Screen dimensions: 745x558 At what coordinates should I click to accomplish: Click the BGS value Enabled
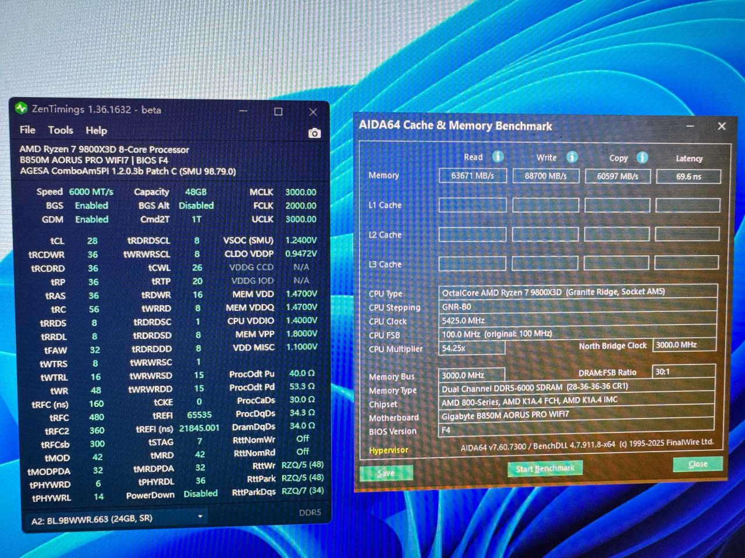coord(91,206)
